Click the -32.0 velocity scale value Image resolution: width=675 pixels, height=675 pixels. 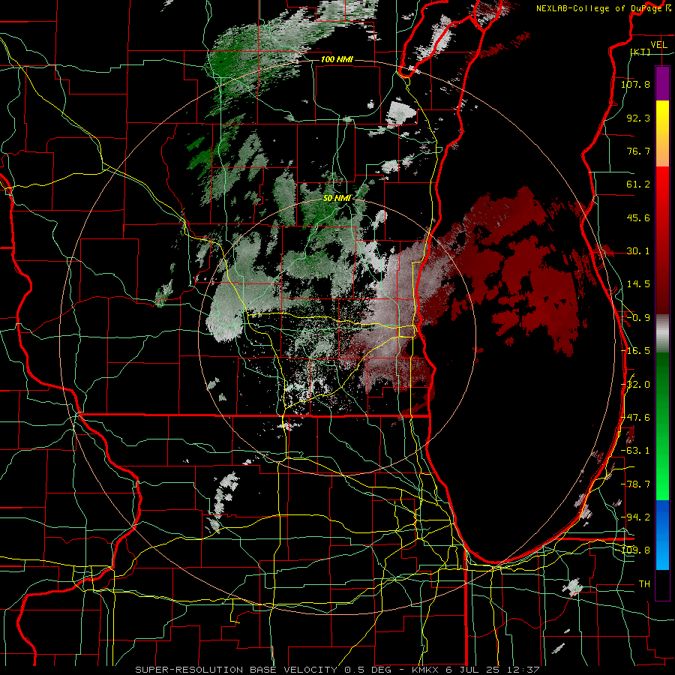635,385
